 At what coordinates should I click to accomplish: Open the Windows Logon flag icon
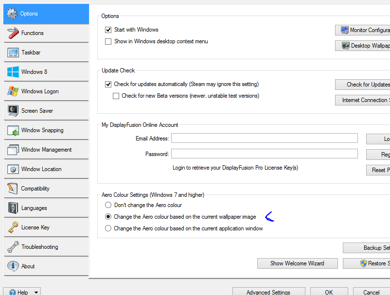click(13, 91)
